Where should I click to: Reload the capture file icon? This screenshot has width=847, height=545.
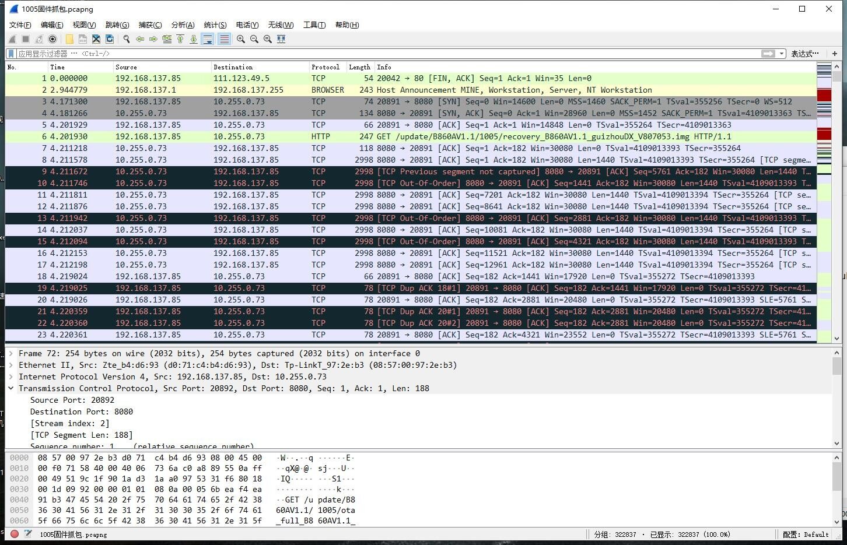[x=110, y=39]
